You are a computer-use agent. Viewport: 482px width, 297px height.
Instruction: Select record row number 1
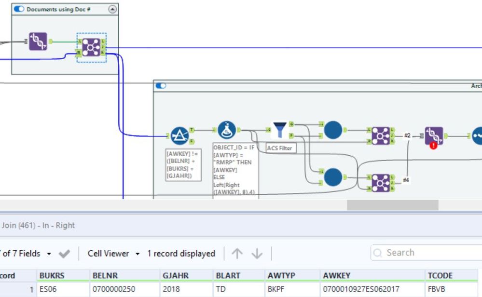coord(18,289)
